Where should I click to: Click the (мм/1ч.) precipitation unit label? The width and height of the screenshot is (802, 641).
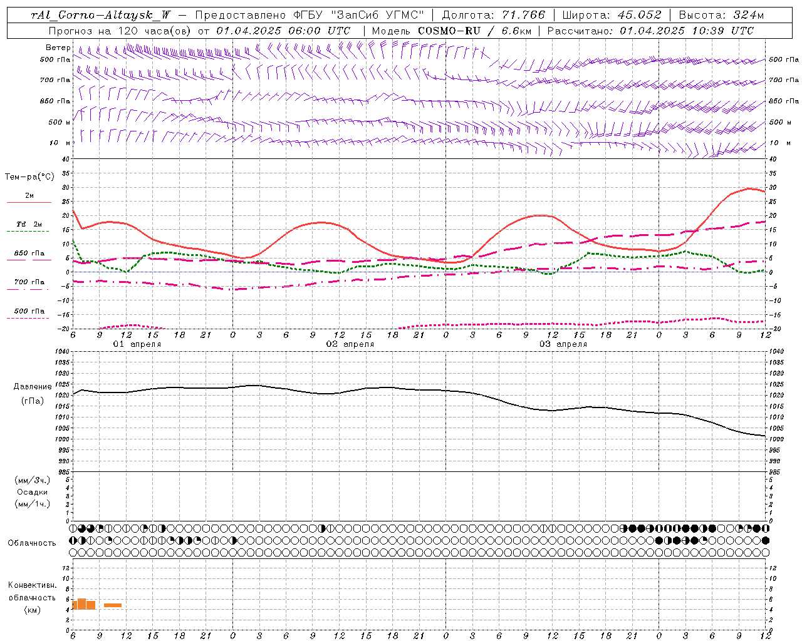click(32, 504)
